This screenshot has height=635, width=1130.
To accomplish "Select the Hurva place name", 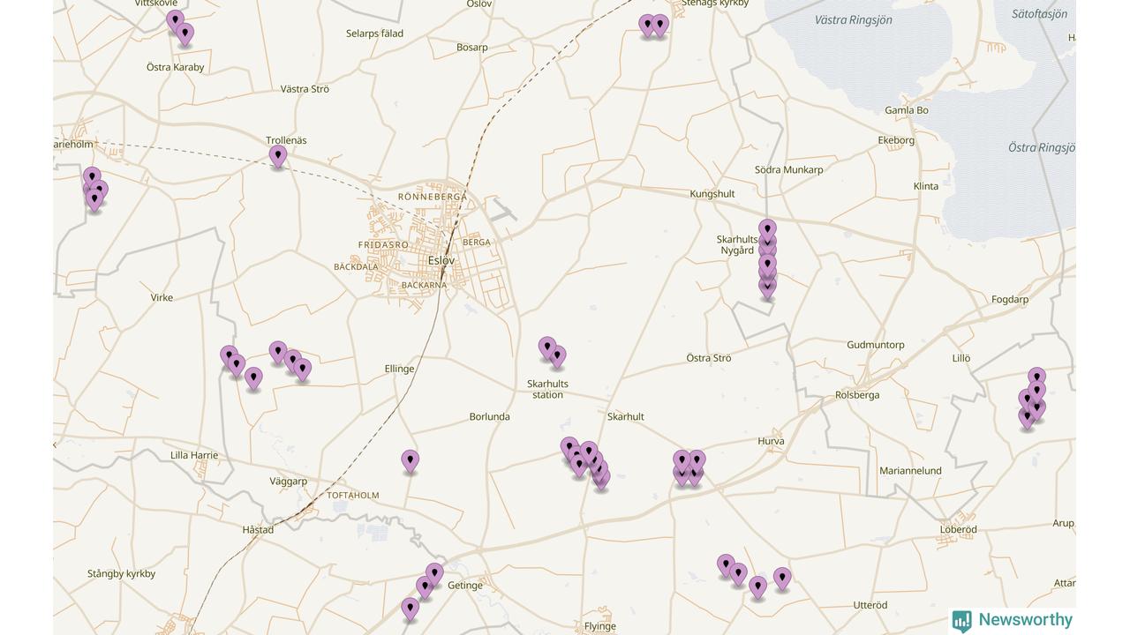I will click(771, 441).
